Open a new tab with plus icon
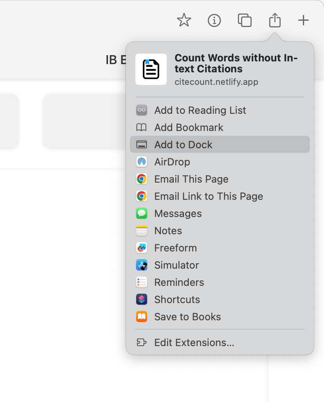The width and height of the screenshot is (324, 402). [x=303, y=20]
